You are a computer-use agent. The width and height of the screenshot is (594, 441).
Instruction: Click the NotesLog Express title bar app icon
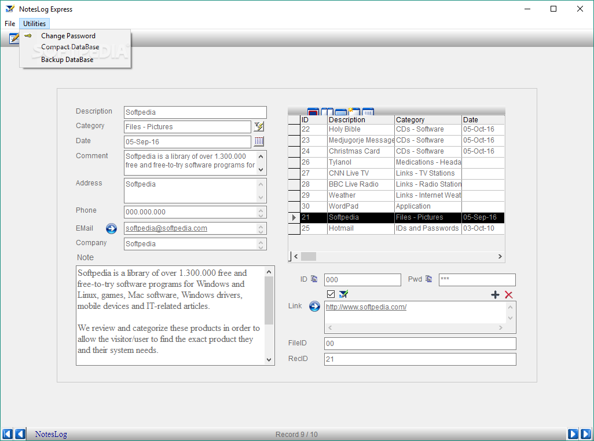pos(10,9)
